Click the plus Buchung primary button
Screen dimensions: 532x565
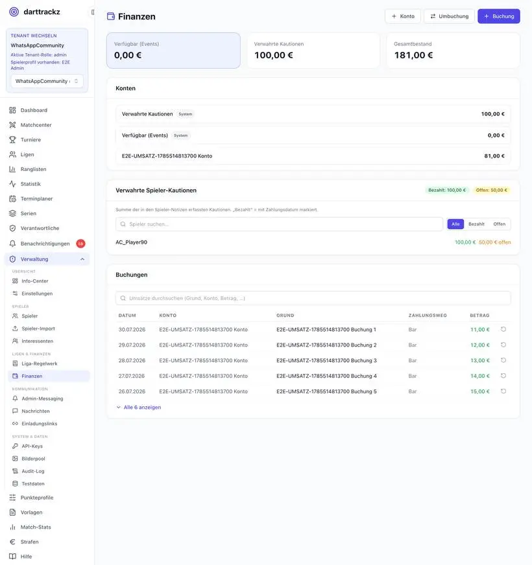499,16
